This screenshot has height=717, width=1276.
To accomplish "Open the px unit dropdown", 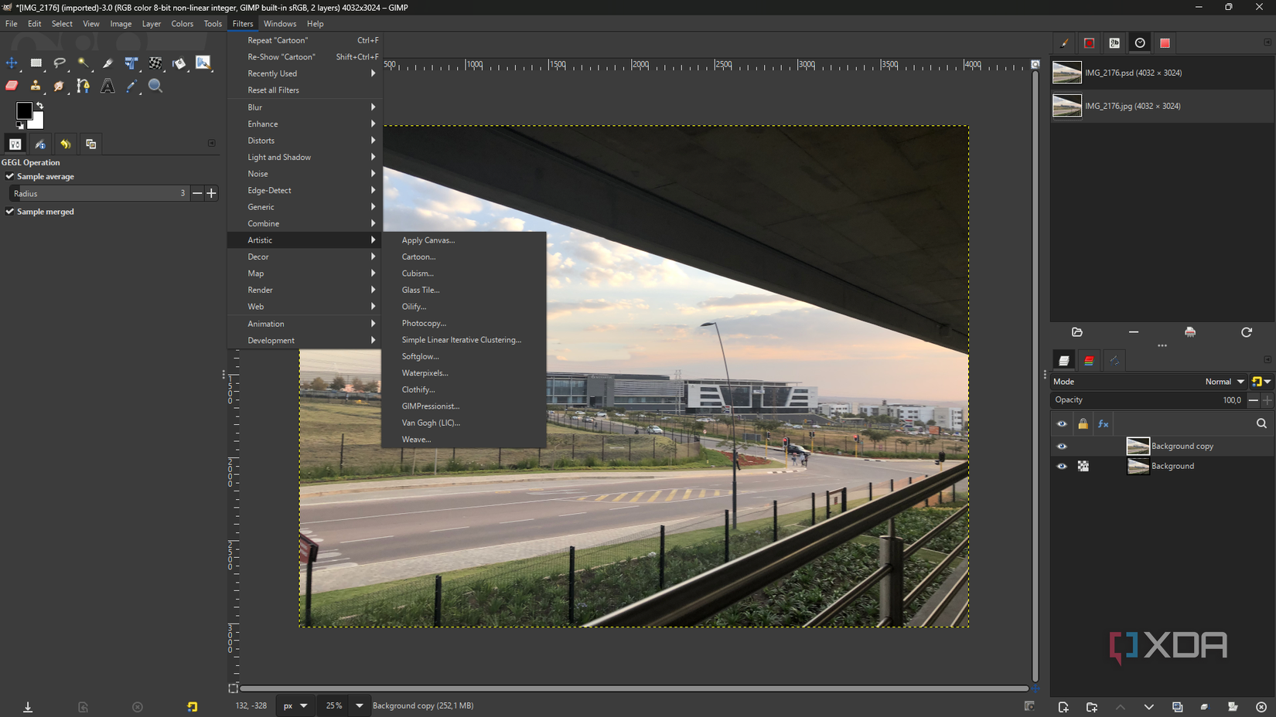I will point(294,705).
